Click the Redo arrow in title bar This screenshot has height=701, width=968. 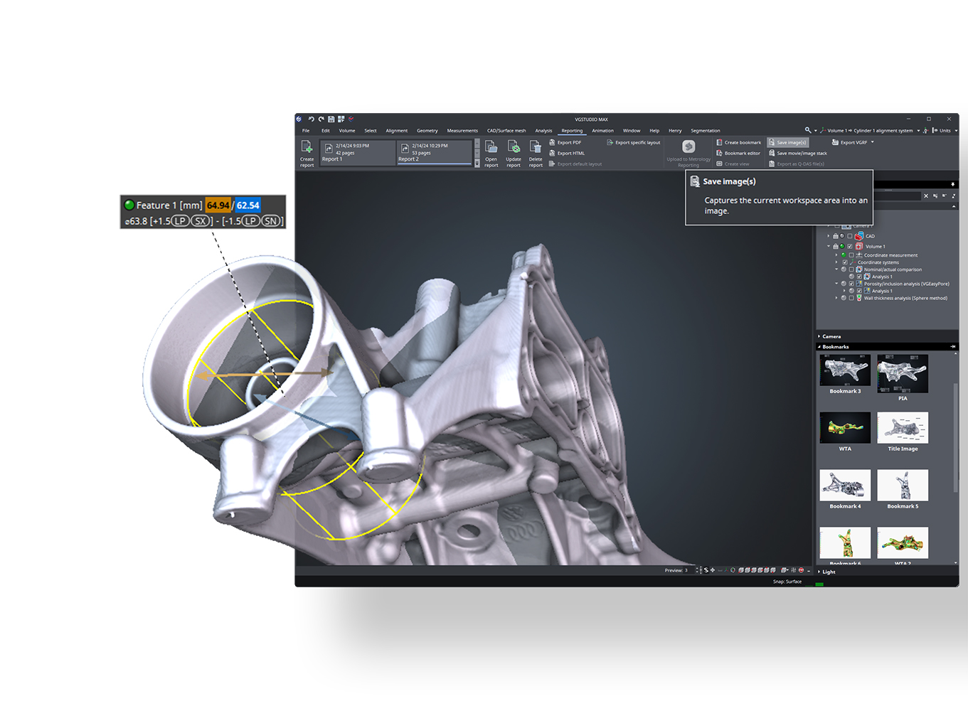tap(321, 119)
